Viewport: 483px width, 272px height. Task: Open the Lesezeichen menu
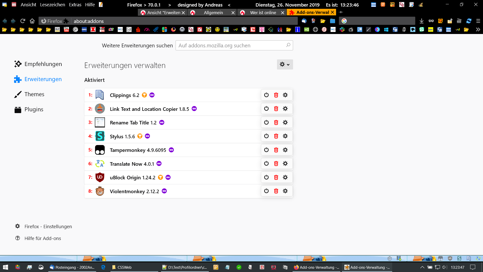coord(52,5)
